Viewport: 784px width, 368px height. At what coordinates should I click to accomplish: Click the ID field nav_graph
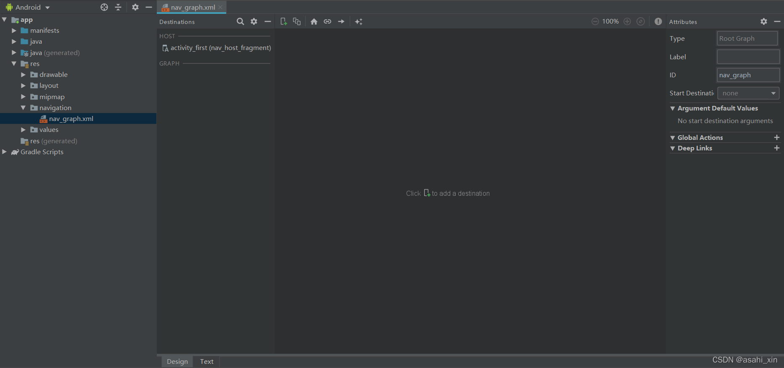click(748, 75)
